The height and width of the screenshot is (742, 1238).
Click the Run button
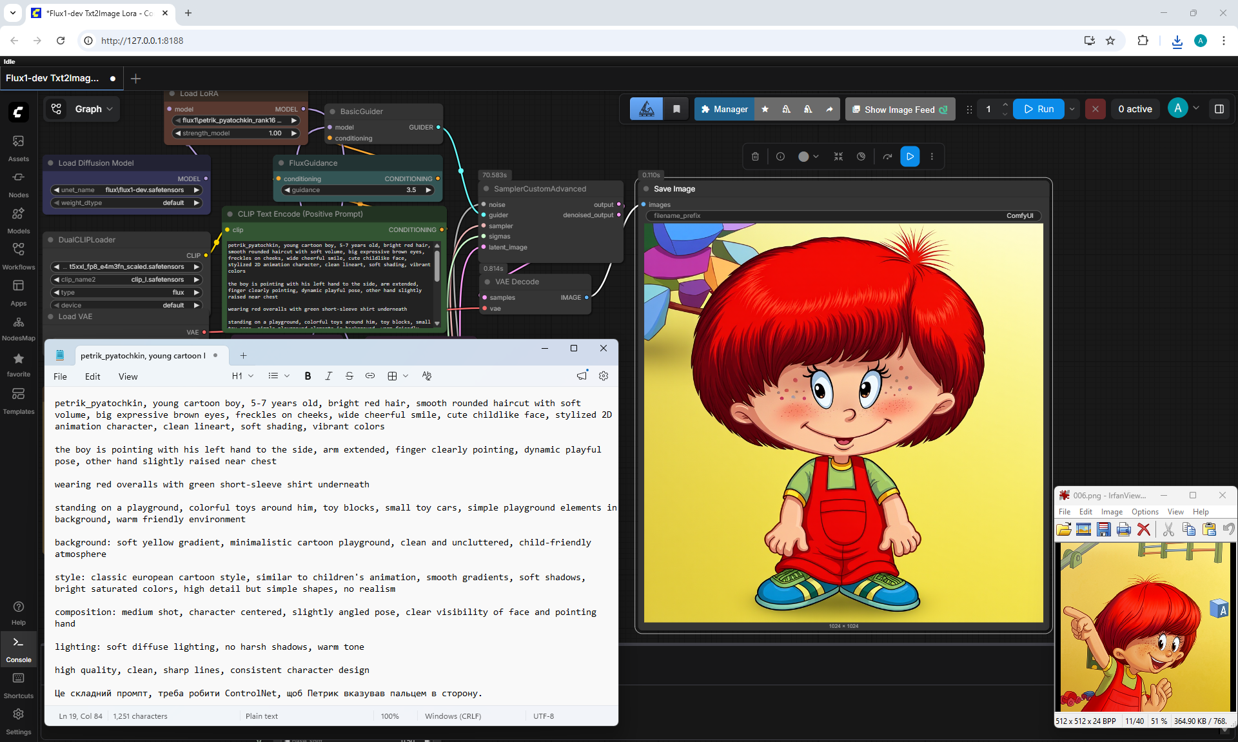(1038, 109)
